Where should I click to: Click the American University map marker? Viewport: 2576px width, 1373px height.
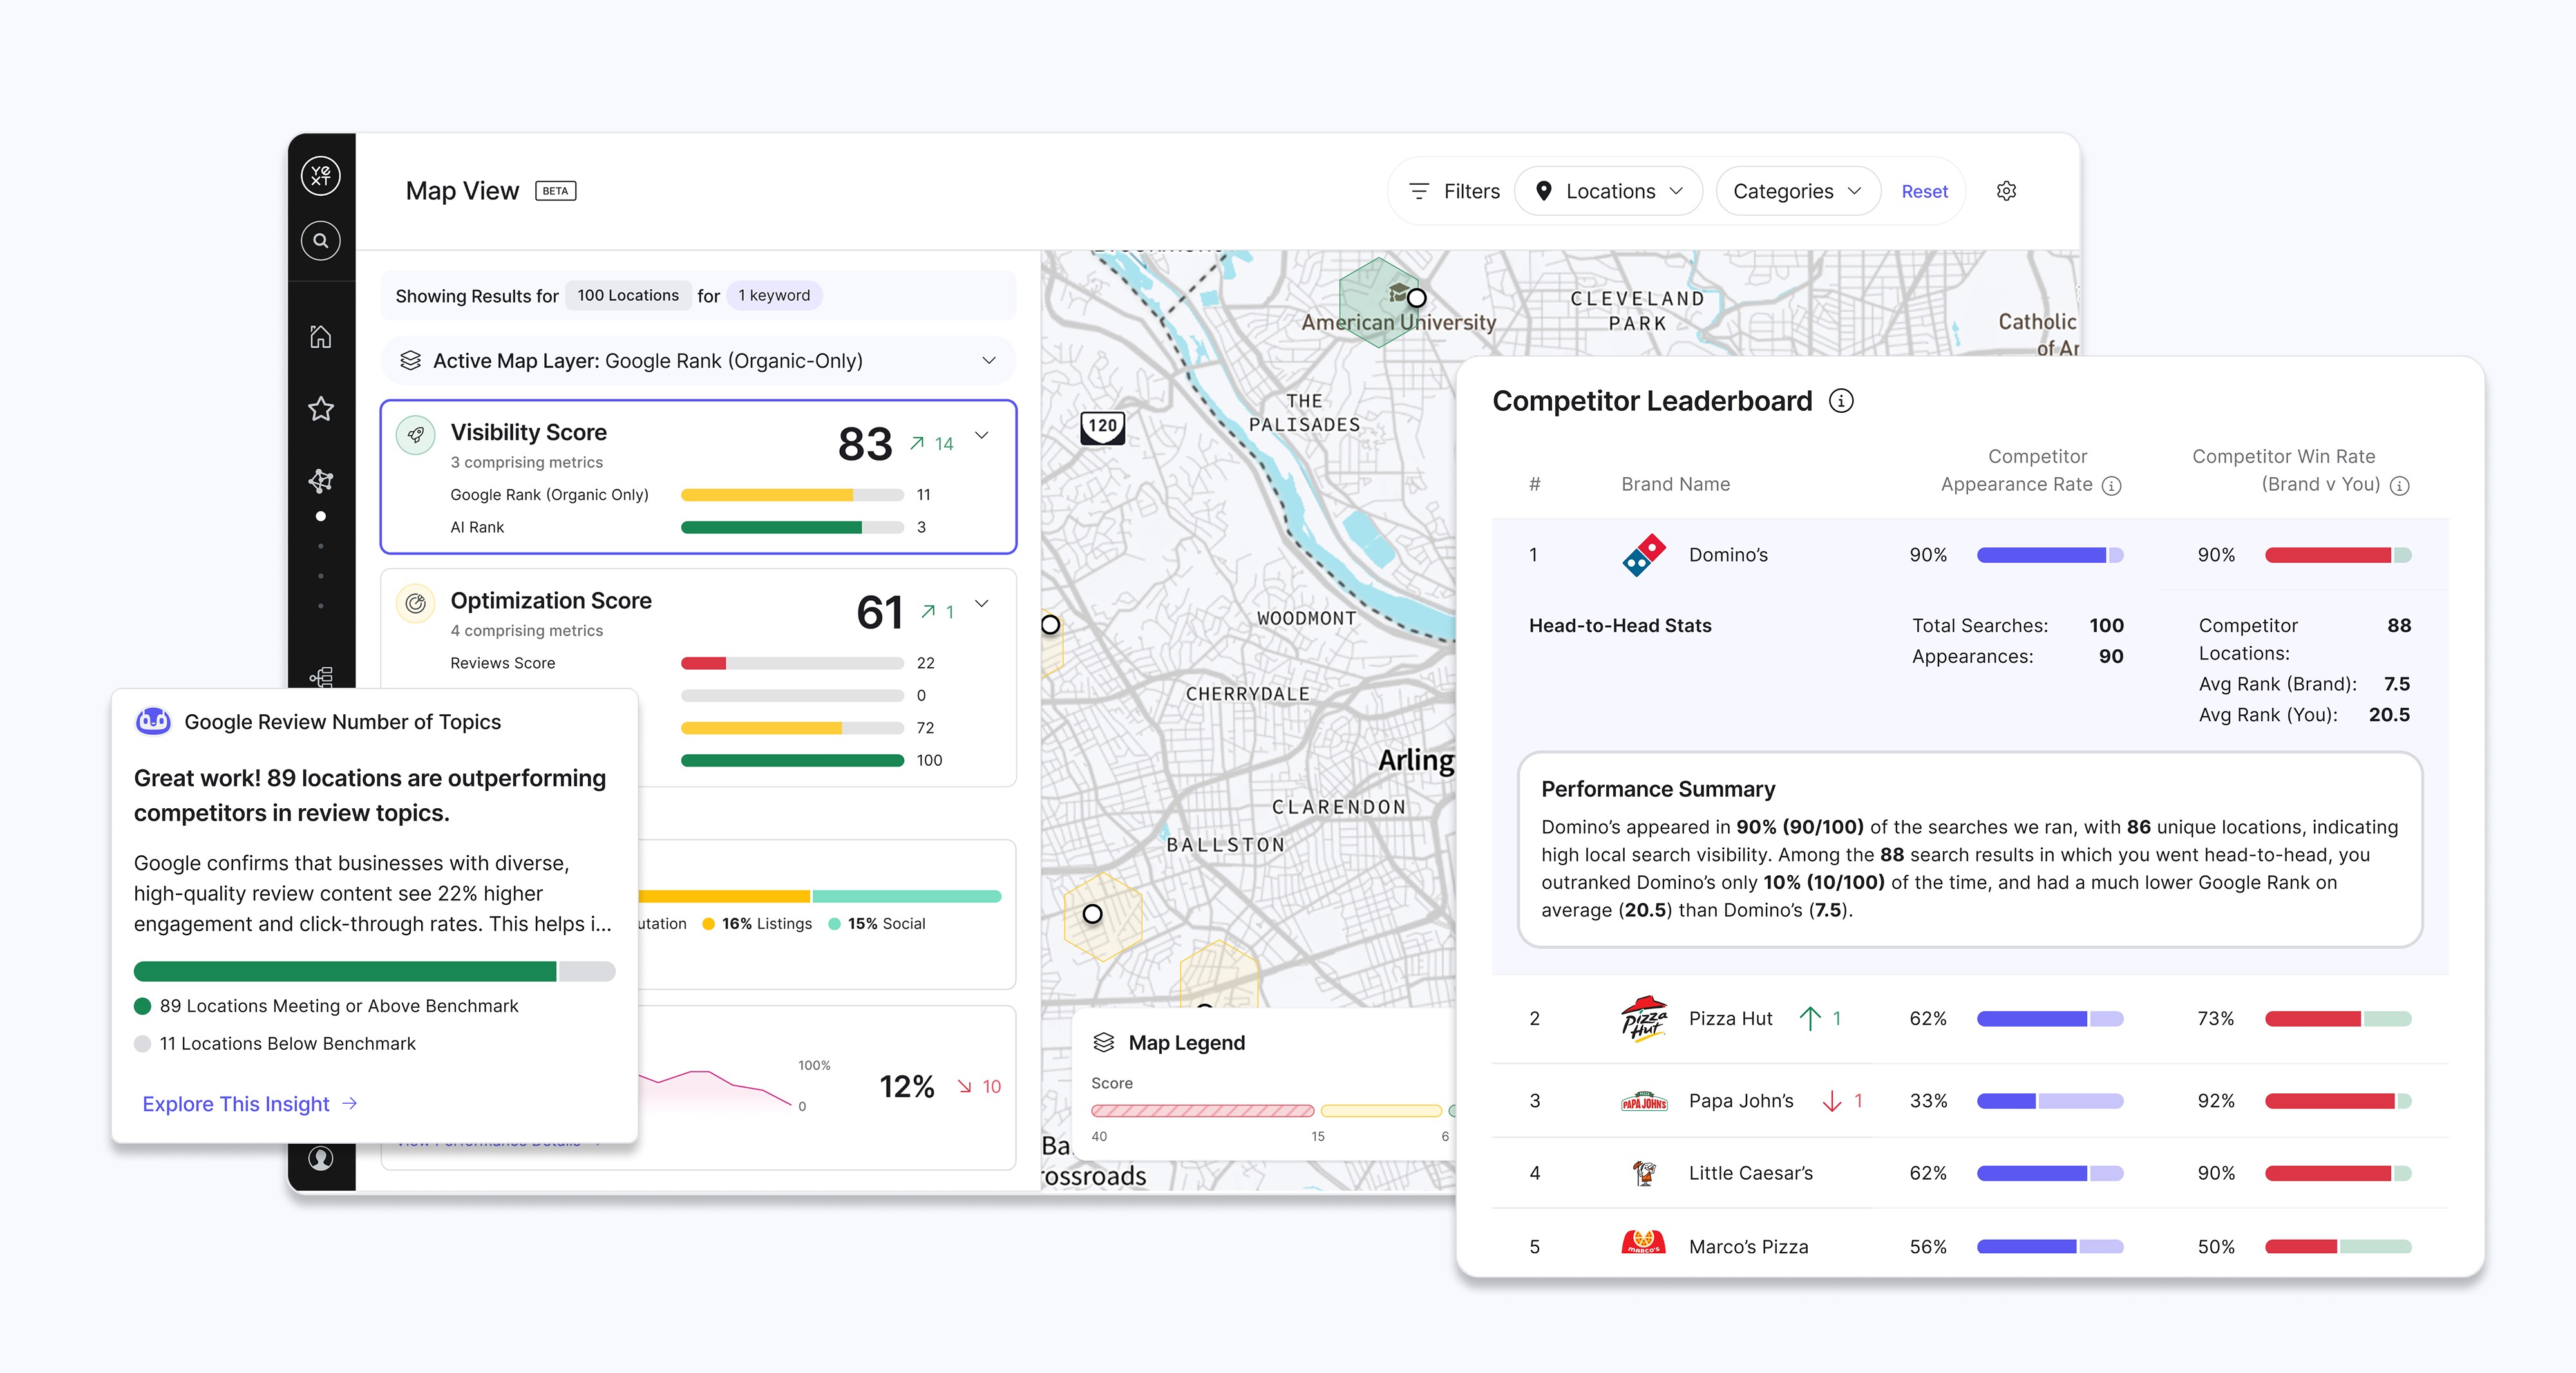pyautogui.click(x=1416, y=298)
